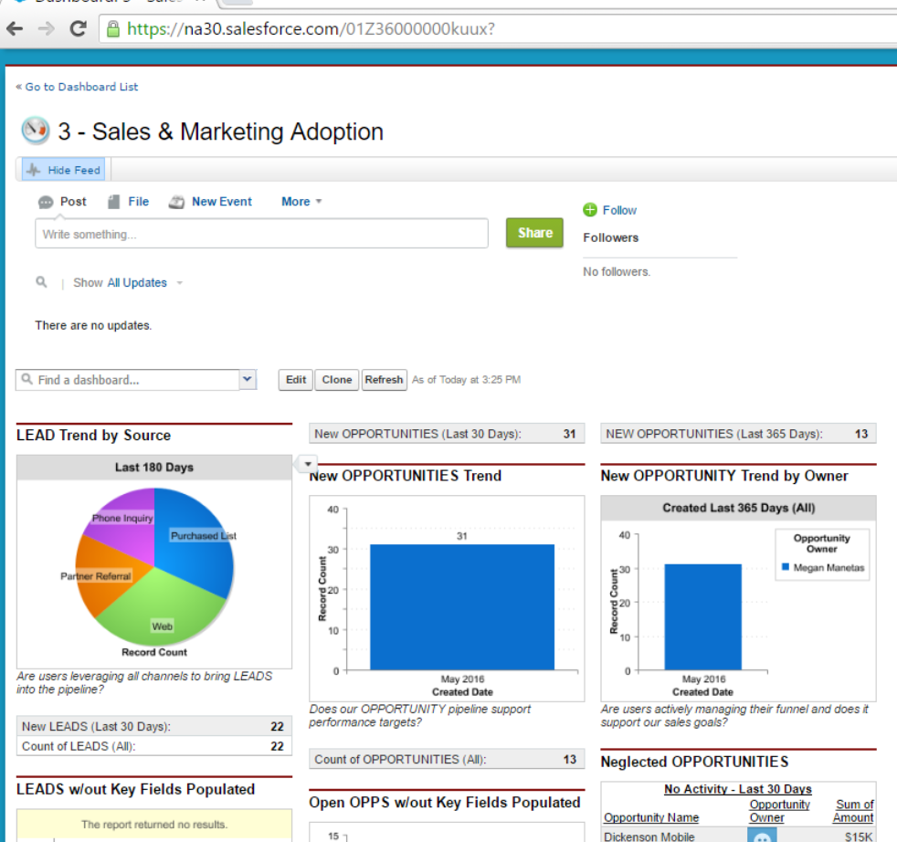Click the dashboard gauge icon beside the title
Image resolution: width=897 pixels, height=842 pixels.
(35, 131)
